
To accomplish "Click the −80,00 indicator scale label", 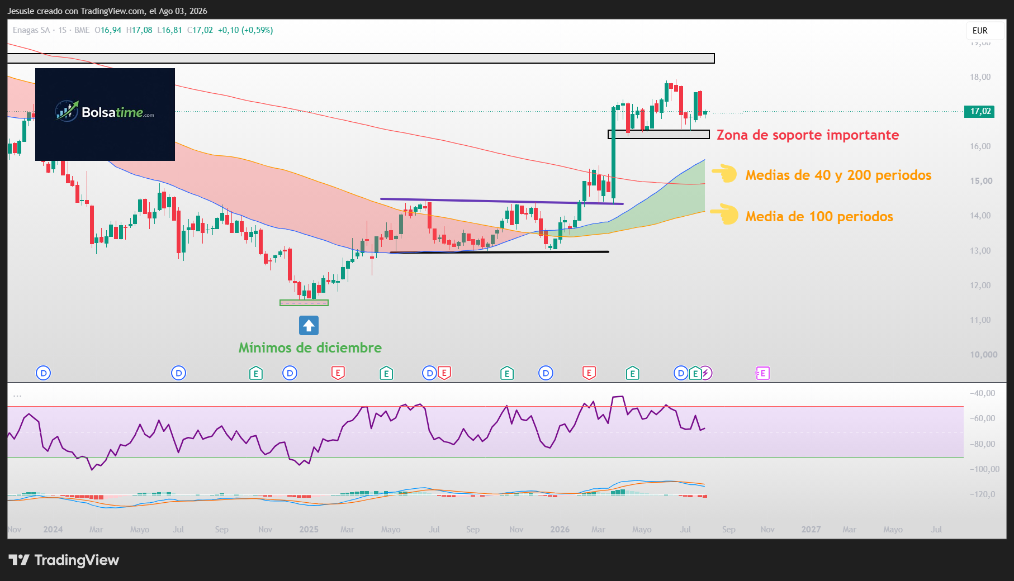I will [x=982, y=444].
